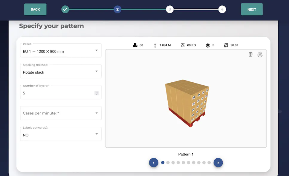Viewport: 289px width, 176px height.
Task: Click the boxes count icon beside 80
Action: (x=135, y=45)
